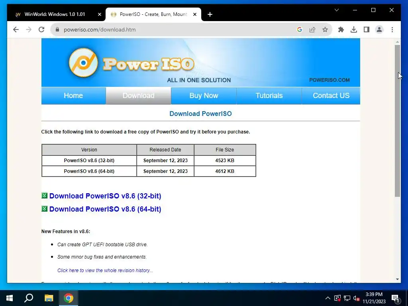Select PowerISO v8.6 (32-bit) table cell
This screenshot has width=408, height=306.
tap(89, 161)
